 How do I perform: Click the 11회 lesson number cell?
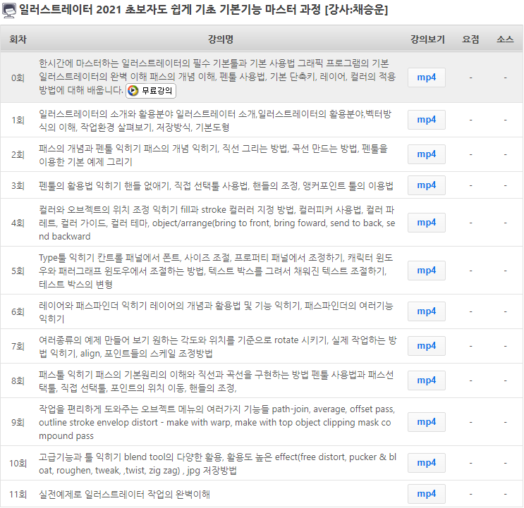pos(18,494)
